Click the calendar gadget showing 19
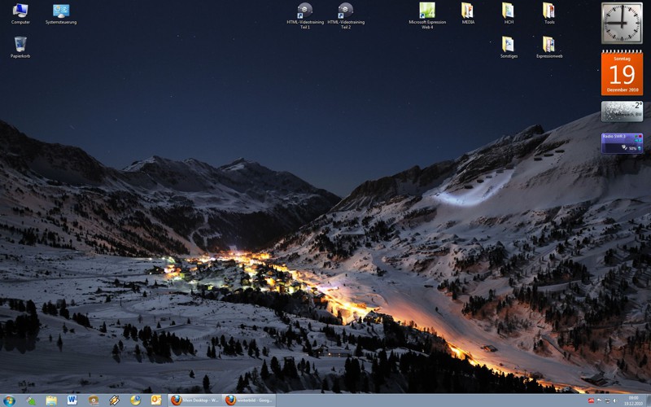Screen dimensions: 651x407 tap(622, 73)
